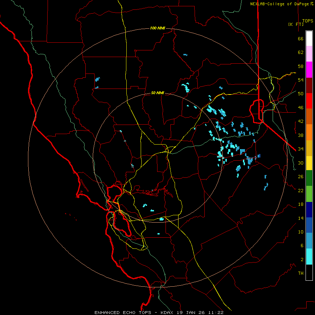Click the black TH legend swatch
The image size is (315, 315).
[x=309, y=272]
